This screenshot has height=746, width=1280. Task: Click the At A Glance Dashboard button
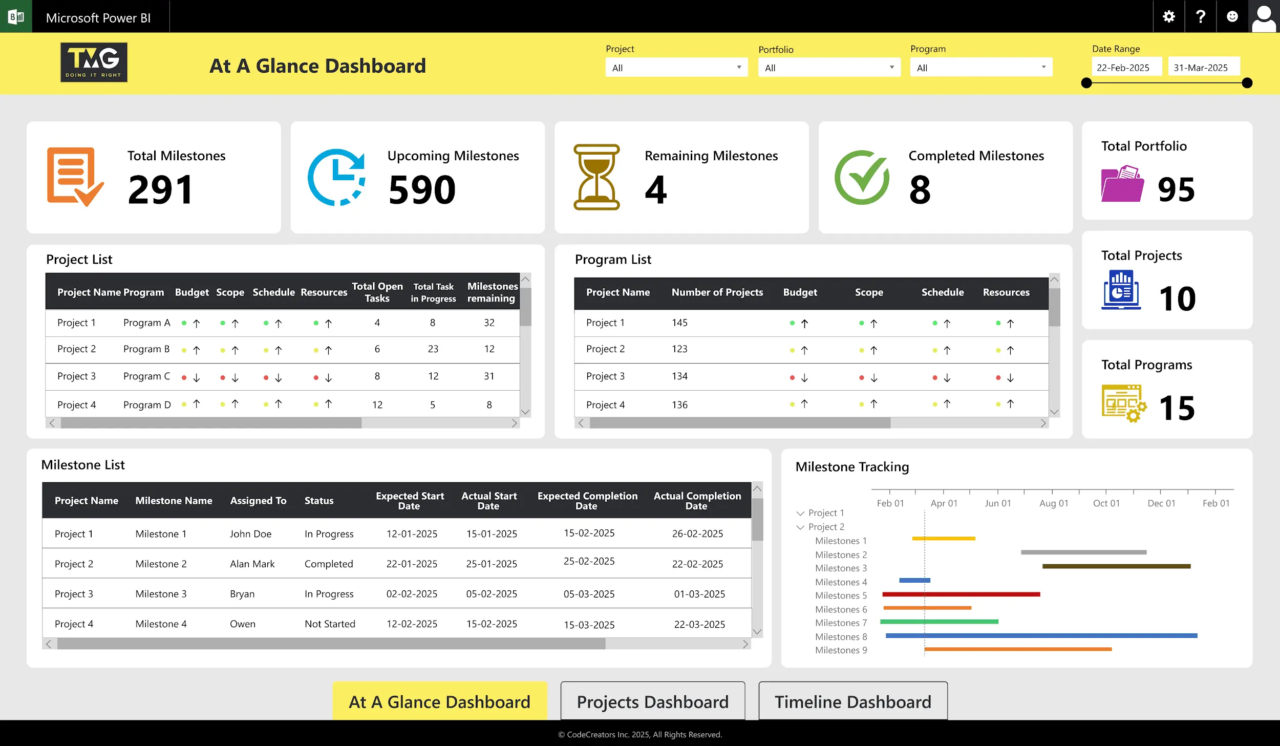439,701
